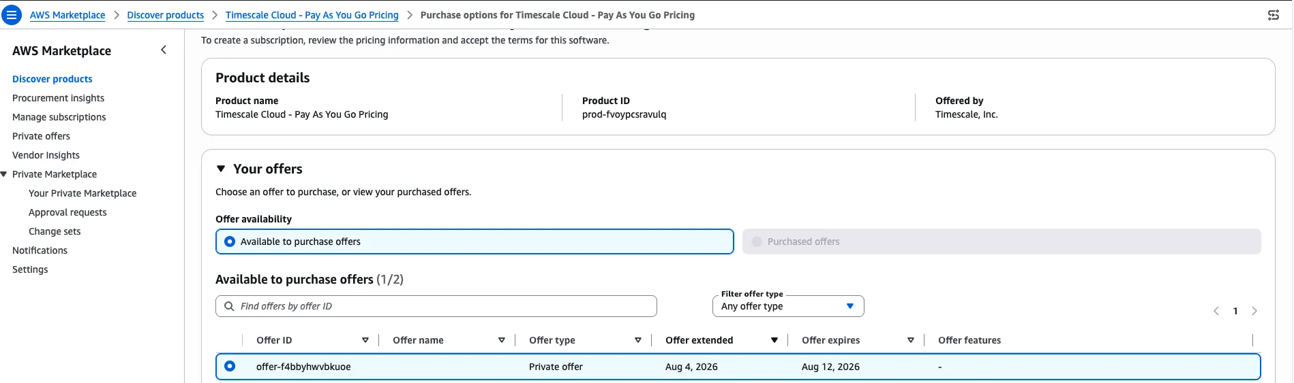The image size is (1294, 383).
Task: Select offer-f4bbyhwvbkuoe row radio button
Action: (x=230, y=366)
